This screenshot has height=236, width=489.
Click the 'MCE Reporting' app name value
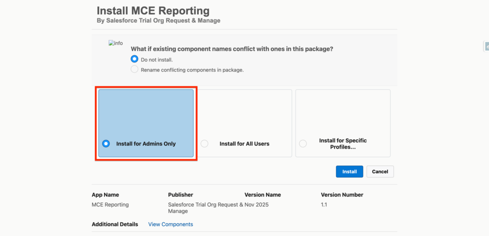coord(110,205)
